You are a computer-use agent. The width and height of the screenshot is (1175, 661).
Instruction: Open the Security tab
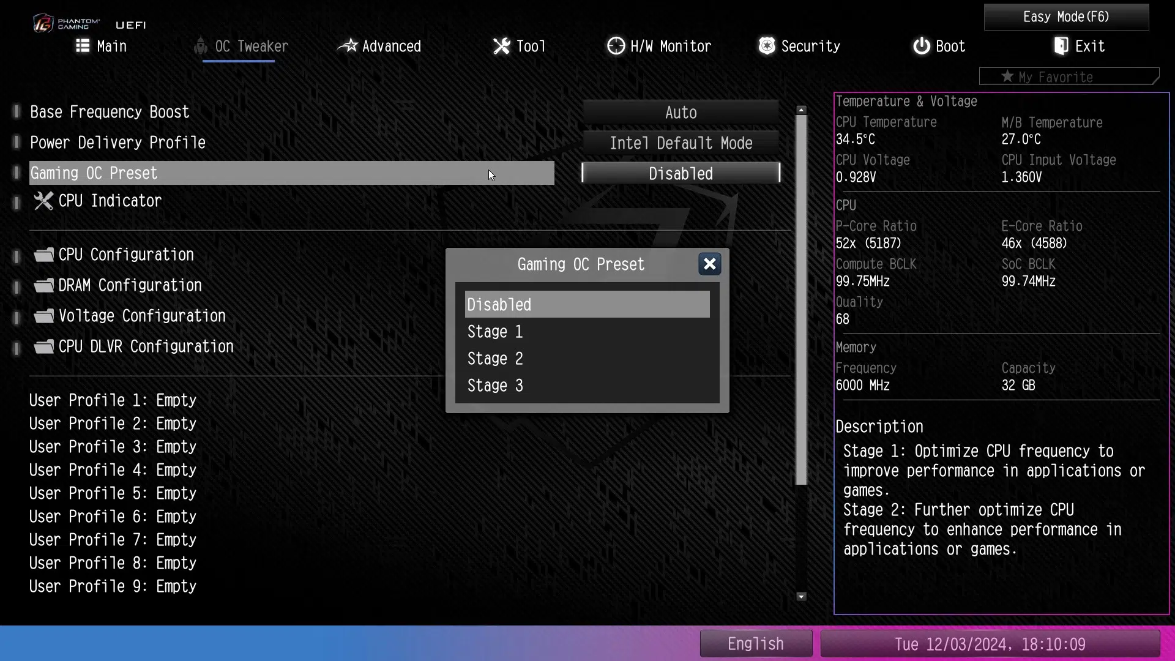799,46
